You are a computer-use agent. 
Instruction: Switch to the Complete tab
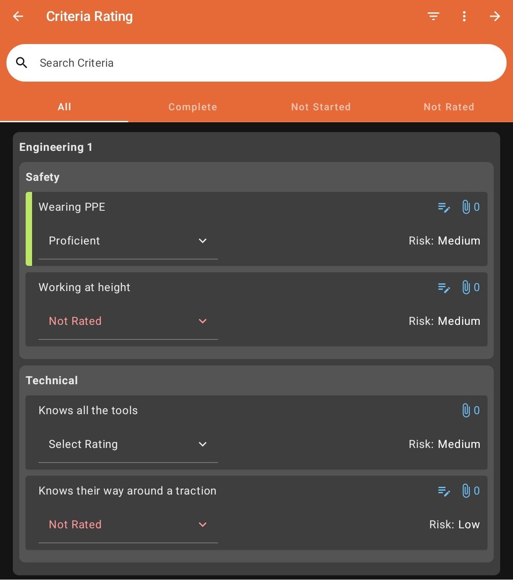pos(192,107)
